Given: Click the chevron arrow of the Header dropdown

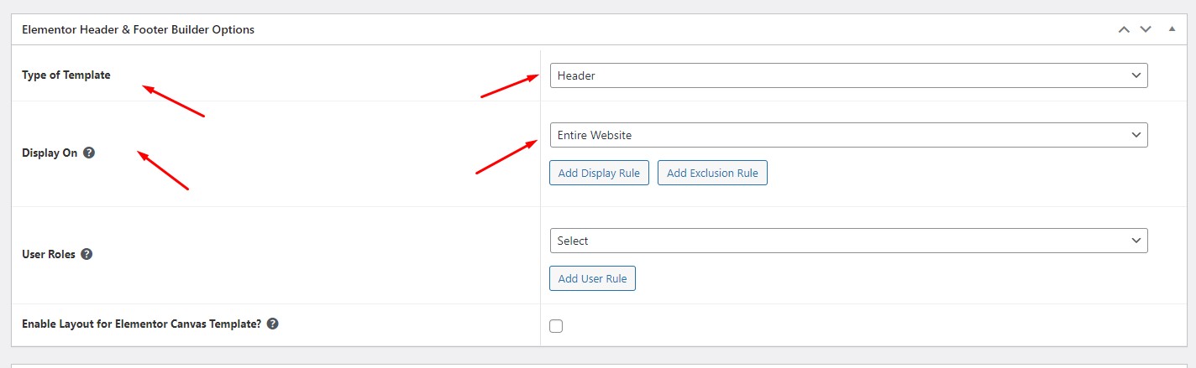Looking at the screenshot, I should coord(1136,75).
